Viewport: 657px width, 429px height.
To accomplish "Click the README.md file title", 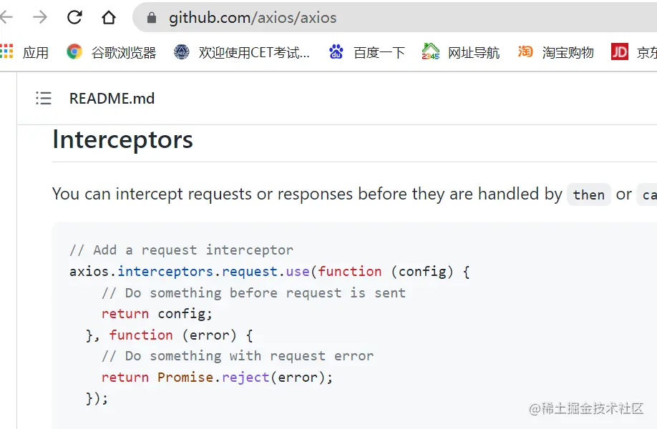I will pyautogui.click(x=112, y=99).
